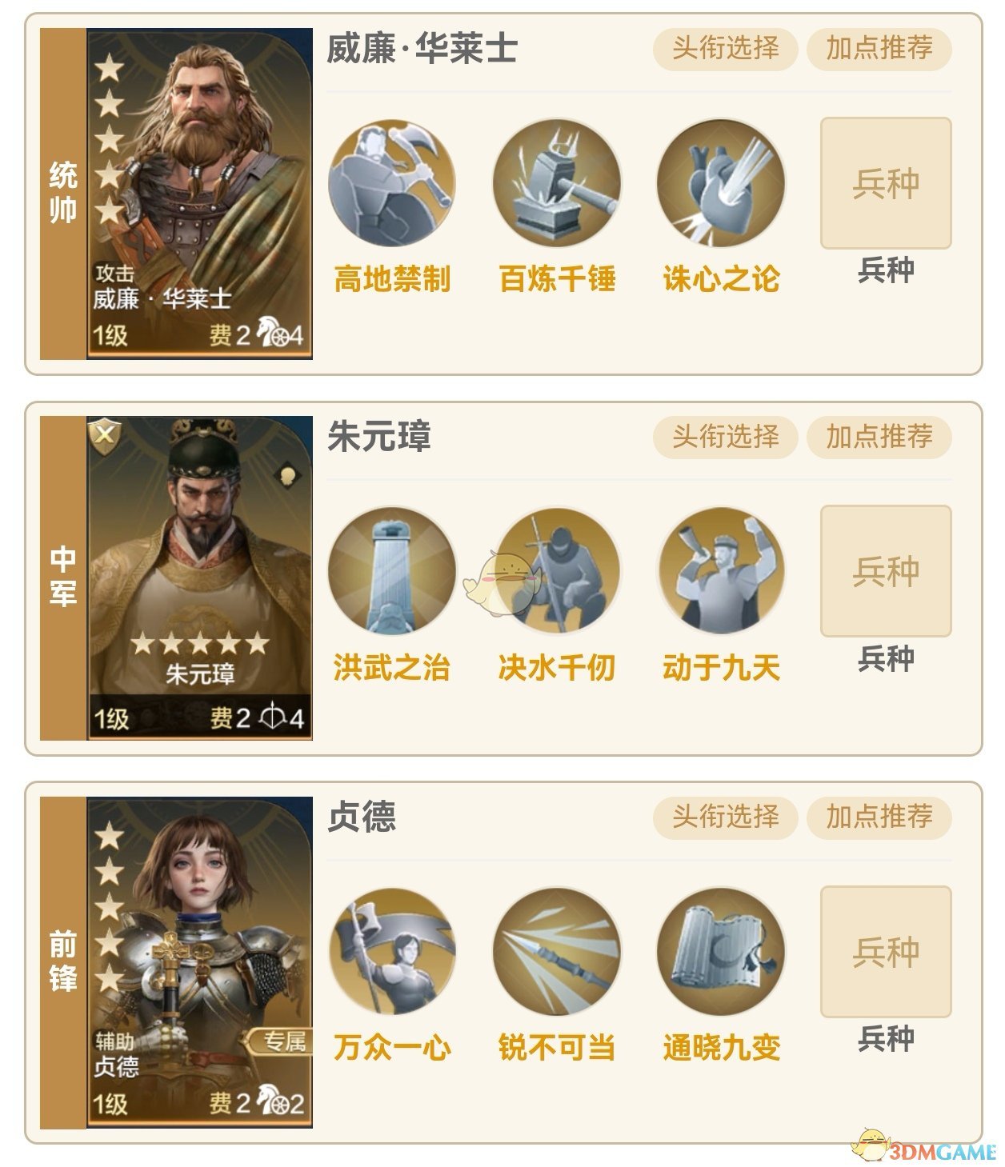Open 加点推荐 for 朱元璋
This screenshot has width=1005, height=1167.
coord(879,437)
